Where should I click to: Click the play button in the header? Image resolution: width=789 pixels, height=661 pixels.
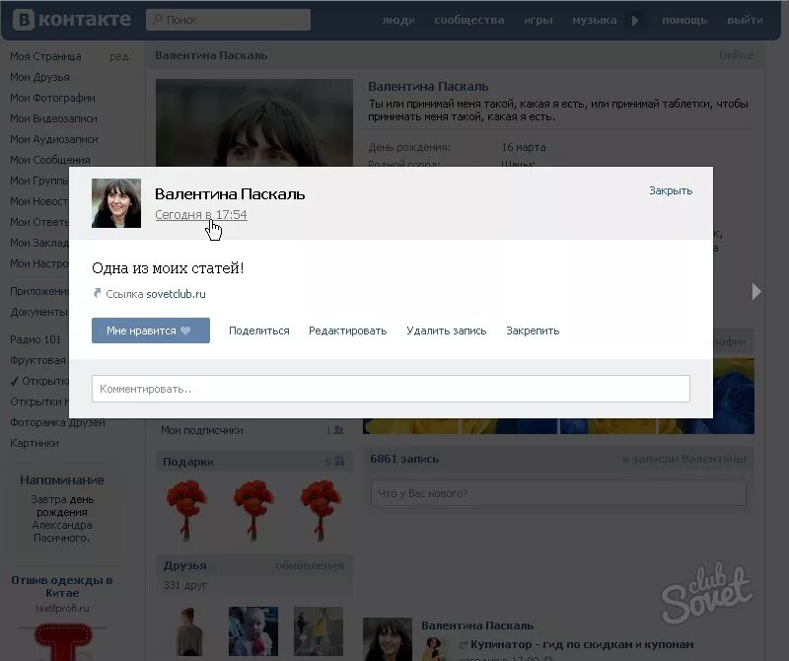[634, 21]
